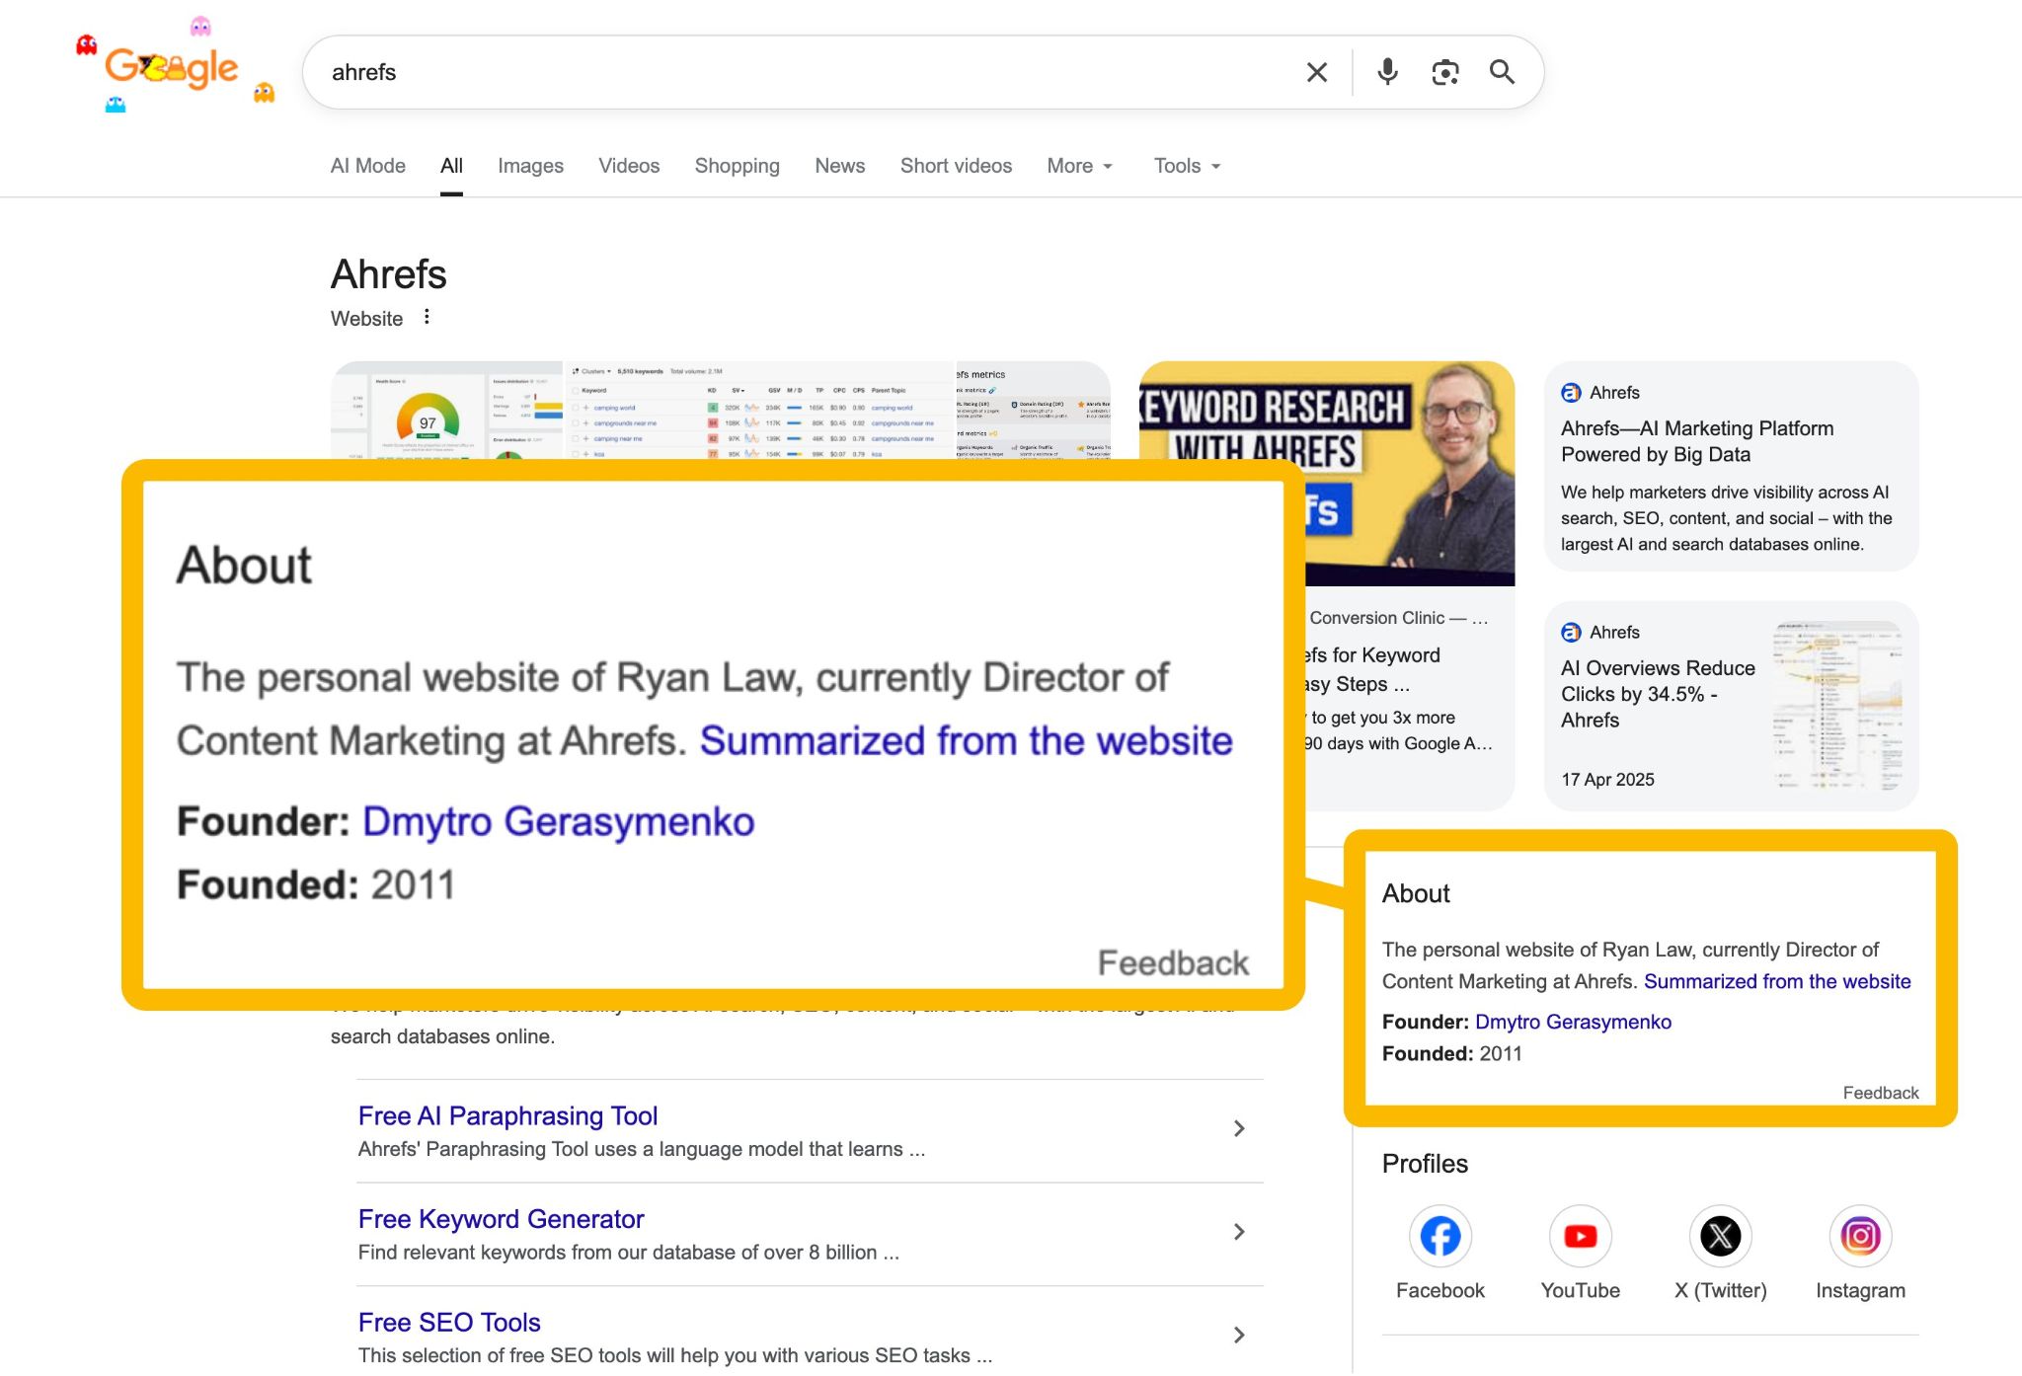The height and width of the screenshot is (1376, 2022).
Task: Click the Website label under Ahrefs
Action: (366, 319)
